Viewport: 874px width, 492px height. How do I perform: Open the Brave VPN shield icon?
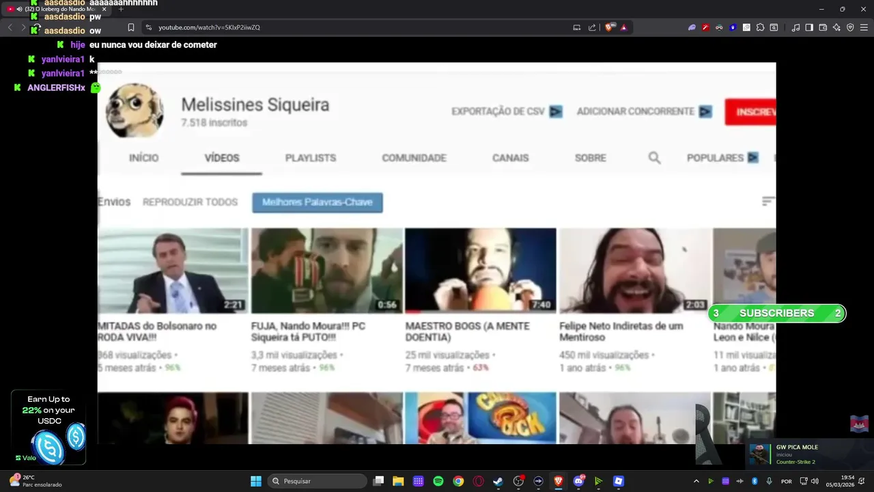pos(850,27)
